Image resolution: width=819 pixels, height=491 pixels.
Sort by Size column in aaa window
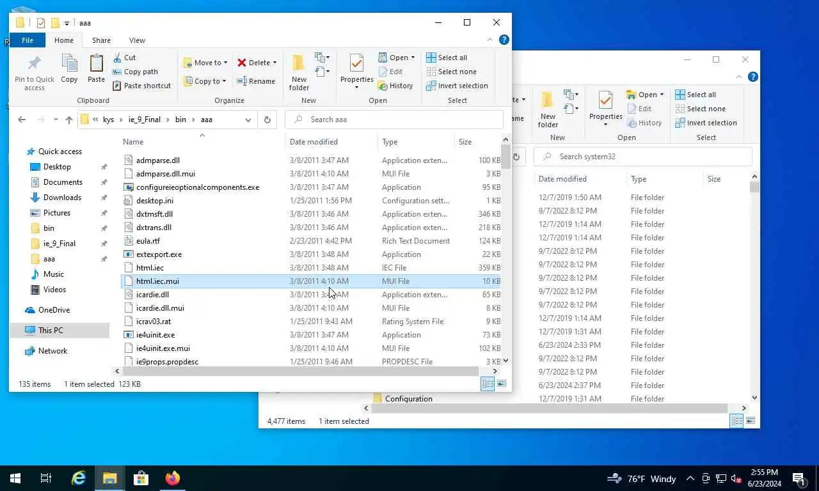pos(477,142)
